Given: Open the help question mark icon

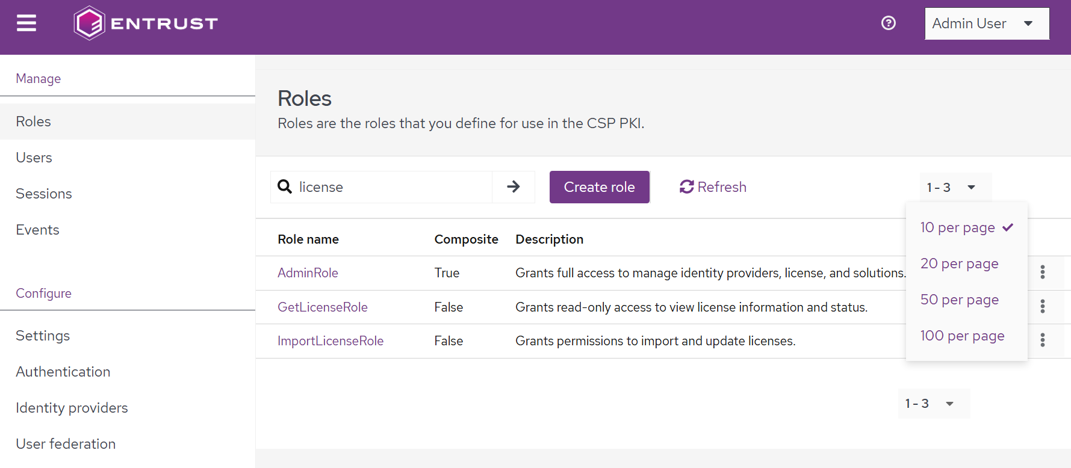Looking at the screenshot, I should pos(888,23).
